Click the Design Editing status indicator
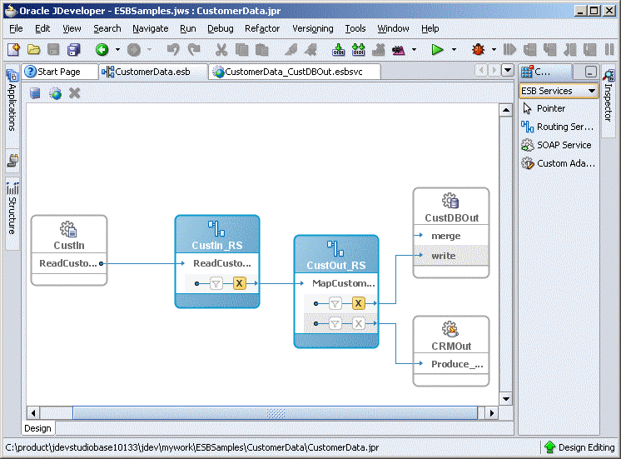This screenshot has height=459, width=621. (579, 447)
